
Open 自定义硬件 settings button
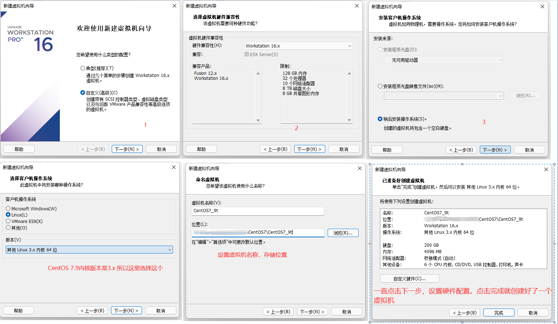click(x=409, y=279)
